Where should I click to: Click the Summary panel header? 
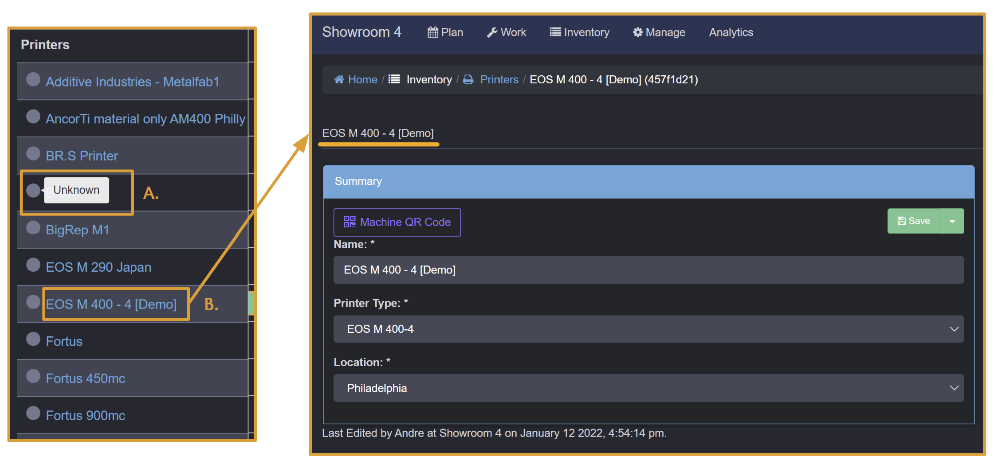pyautogui.click(x=648, y=181)
